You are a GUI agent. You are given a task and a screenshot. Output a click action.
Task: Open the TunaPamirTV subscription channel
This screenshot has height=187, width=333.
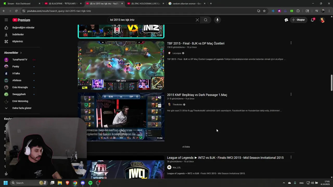pyautogui.click(x=20, y=59)
